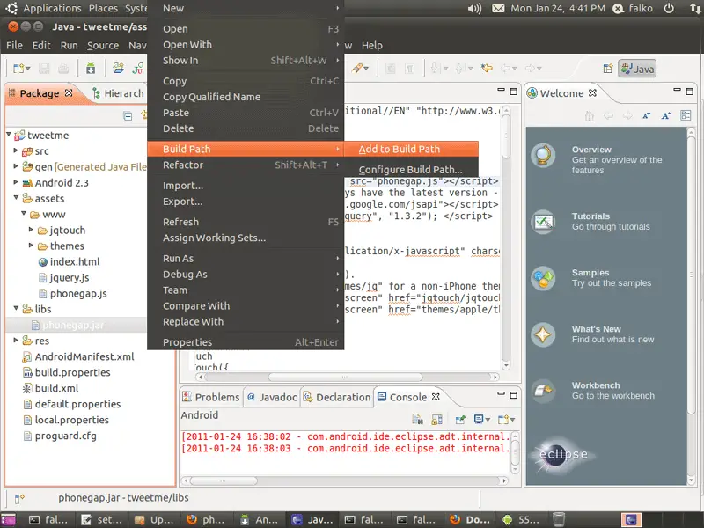Collapse the www folder
Viewport: 704px width, 528px height.
(x=24, y=213)
